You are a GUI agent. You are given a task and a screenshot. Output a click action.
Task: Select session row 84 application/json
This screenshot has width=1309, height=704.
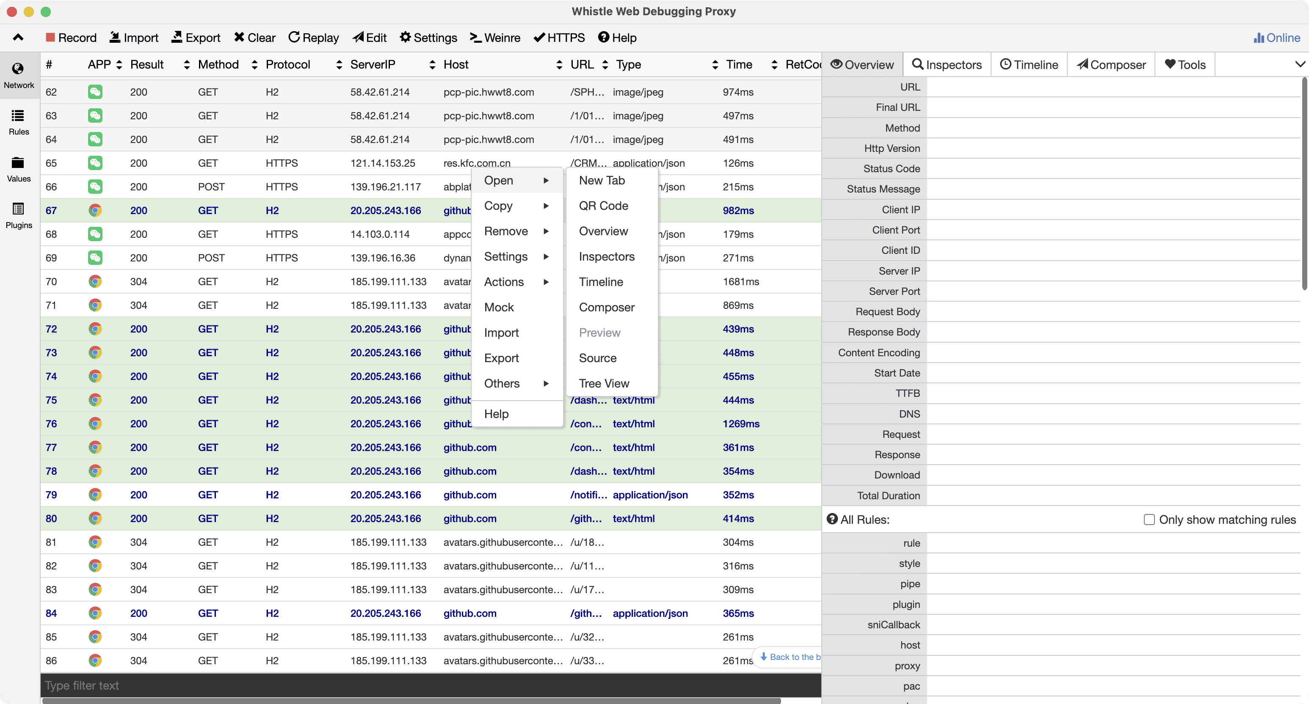431,613
